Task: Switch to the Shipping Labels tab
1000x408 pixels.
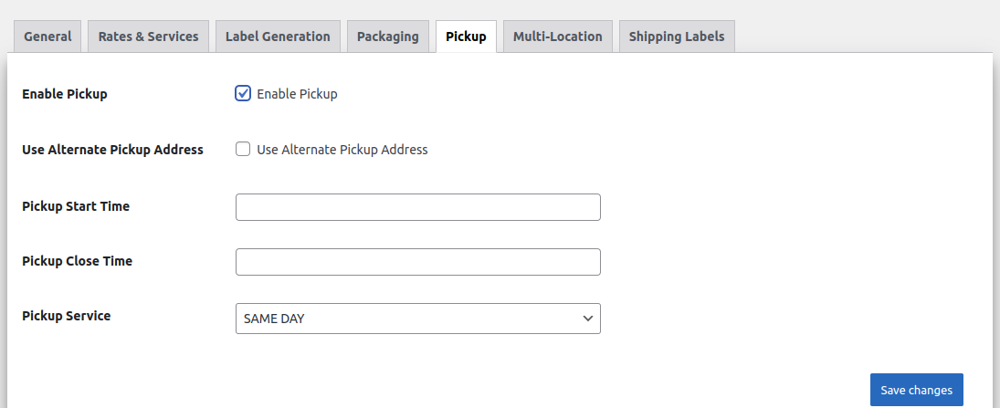Action: click(x=677, y=37)
